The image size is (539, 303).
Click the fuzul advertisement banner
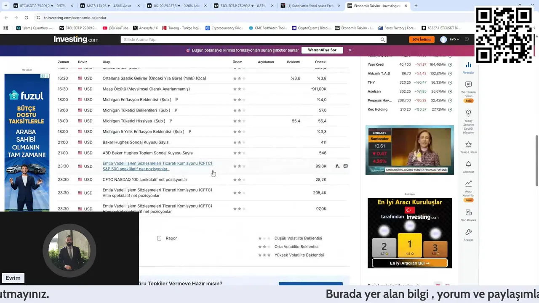coord(27,142)
